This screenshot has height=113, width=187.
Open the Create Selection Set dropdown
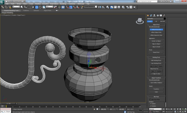pyautogui.click(x=91, y=6)
